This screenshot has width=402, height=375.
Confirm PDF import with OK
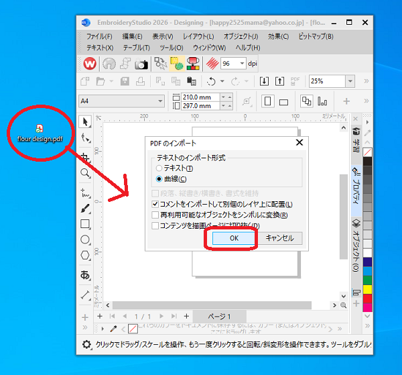coord(234,238)
